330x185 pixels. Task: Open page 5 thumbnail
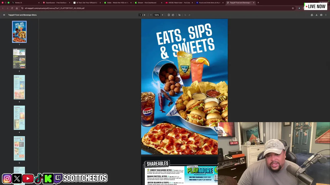point(19,148)
